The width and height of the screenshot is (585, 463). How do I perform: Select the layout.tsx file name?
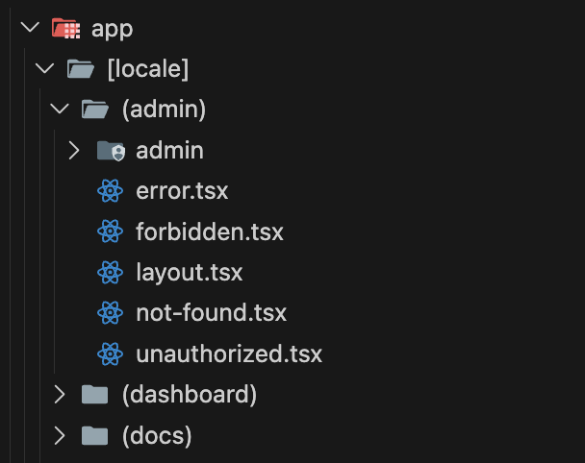(190, 272)
